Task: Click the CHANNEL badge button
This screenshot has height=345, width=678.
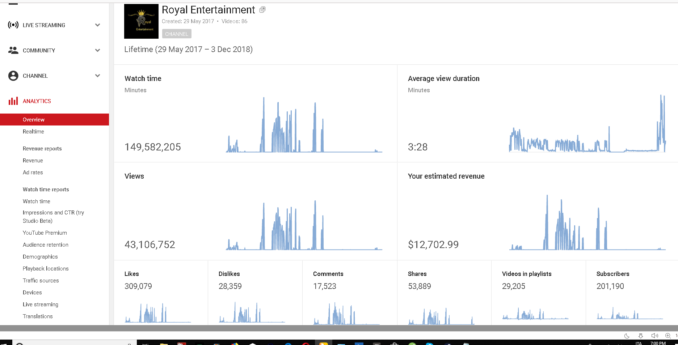Action: pyautogui.click(x=177, y=34)
